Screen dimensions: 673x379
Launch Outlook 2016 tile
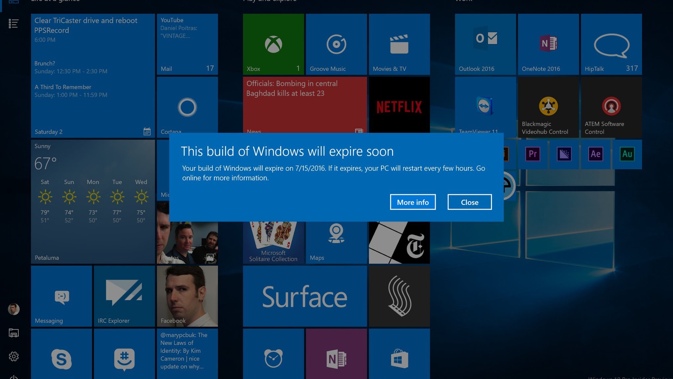(485, 44)
